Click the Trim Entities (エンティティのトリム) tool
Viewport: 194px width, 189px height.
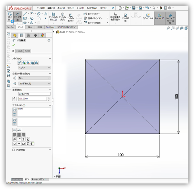pyautogui.click(x=53, y=17)
